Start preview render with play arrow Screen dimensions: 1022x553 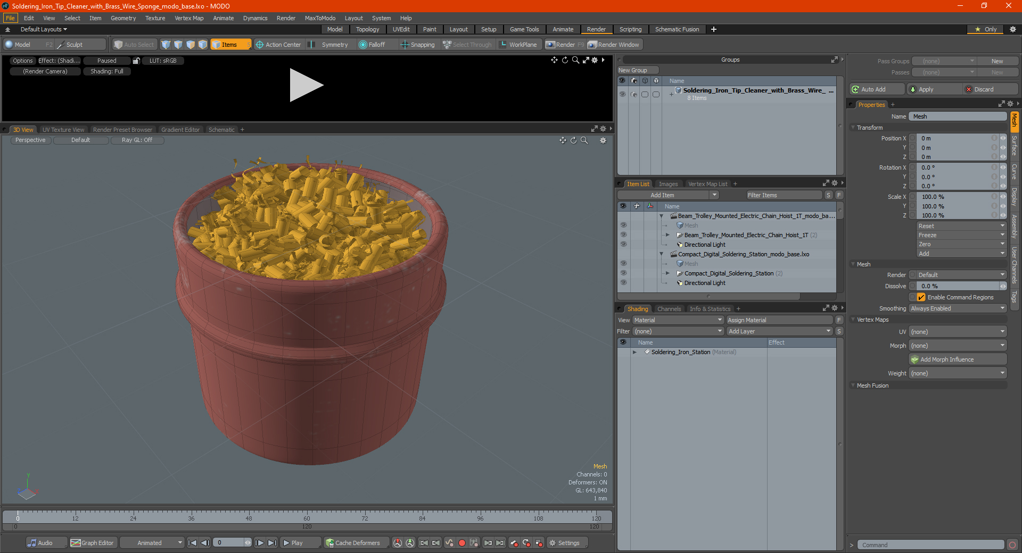point(306,85)
